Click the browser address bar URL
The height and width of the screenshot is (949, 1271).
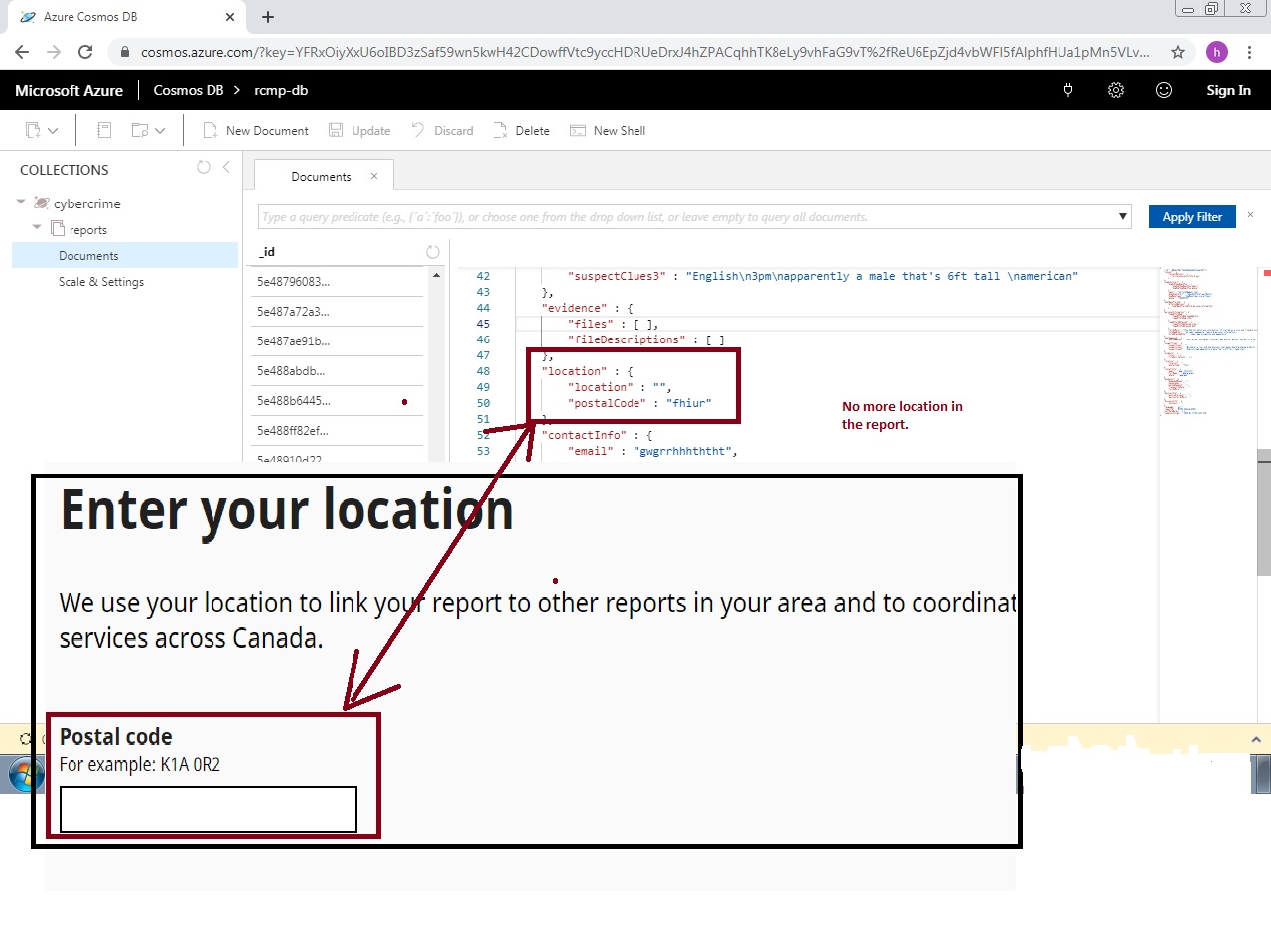click(x=644, y=52)
